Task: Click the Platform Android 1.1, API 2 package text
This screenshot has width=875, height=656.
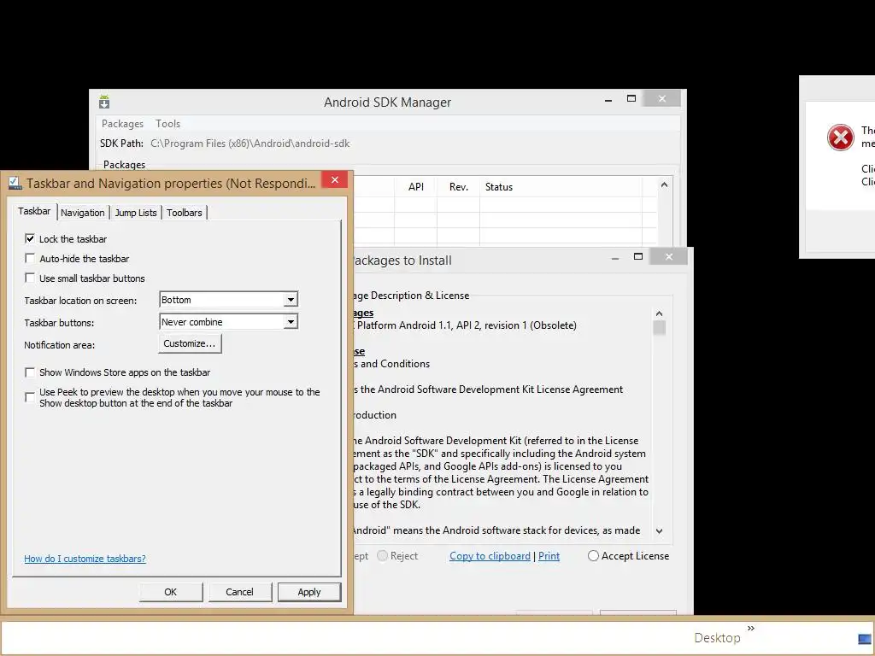Action: [467, 325]
